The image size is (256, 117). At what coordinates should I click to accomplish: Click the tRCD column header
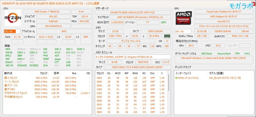(x=118, y=73)
